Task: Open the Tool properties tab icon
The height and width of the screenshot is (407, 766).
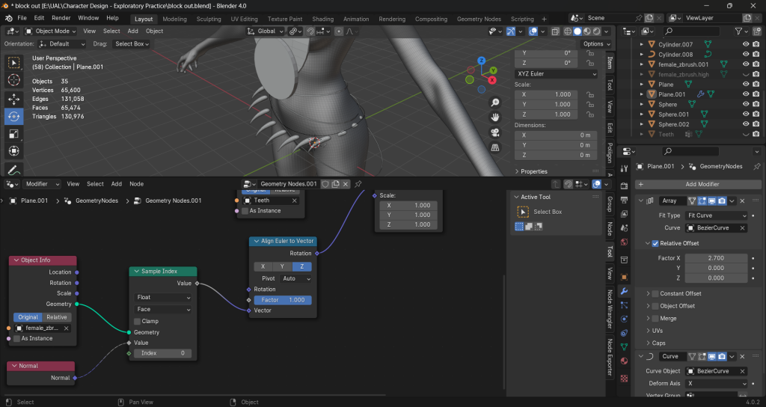Action: coord(624,168)
